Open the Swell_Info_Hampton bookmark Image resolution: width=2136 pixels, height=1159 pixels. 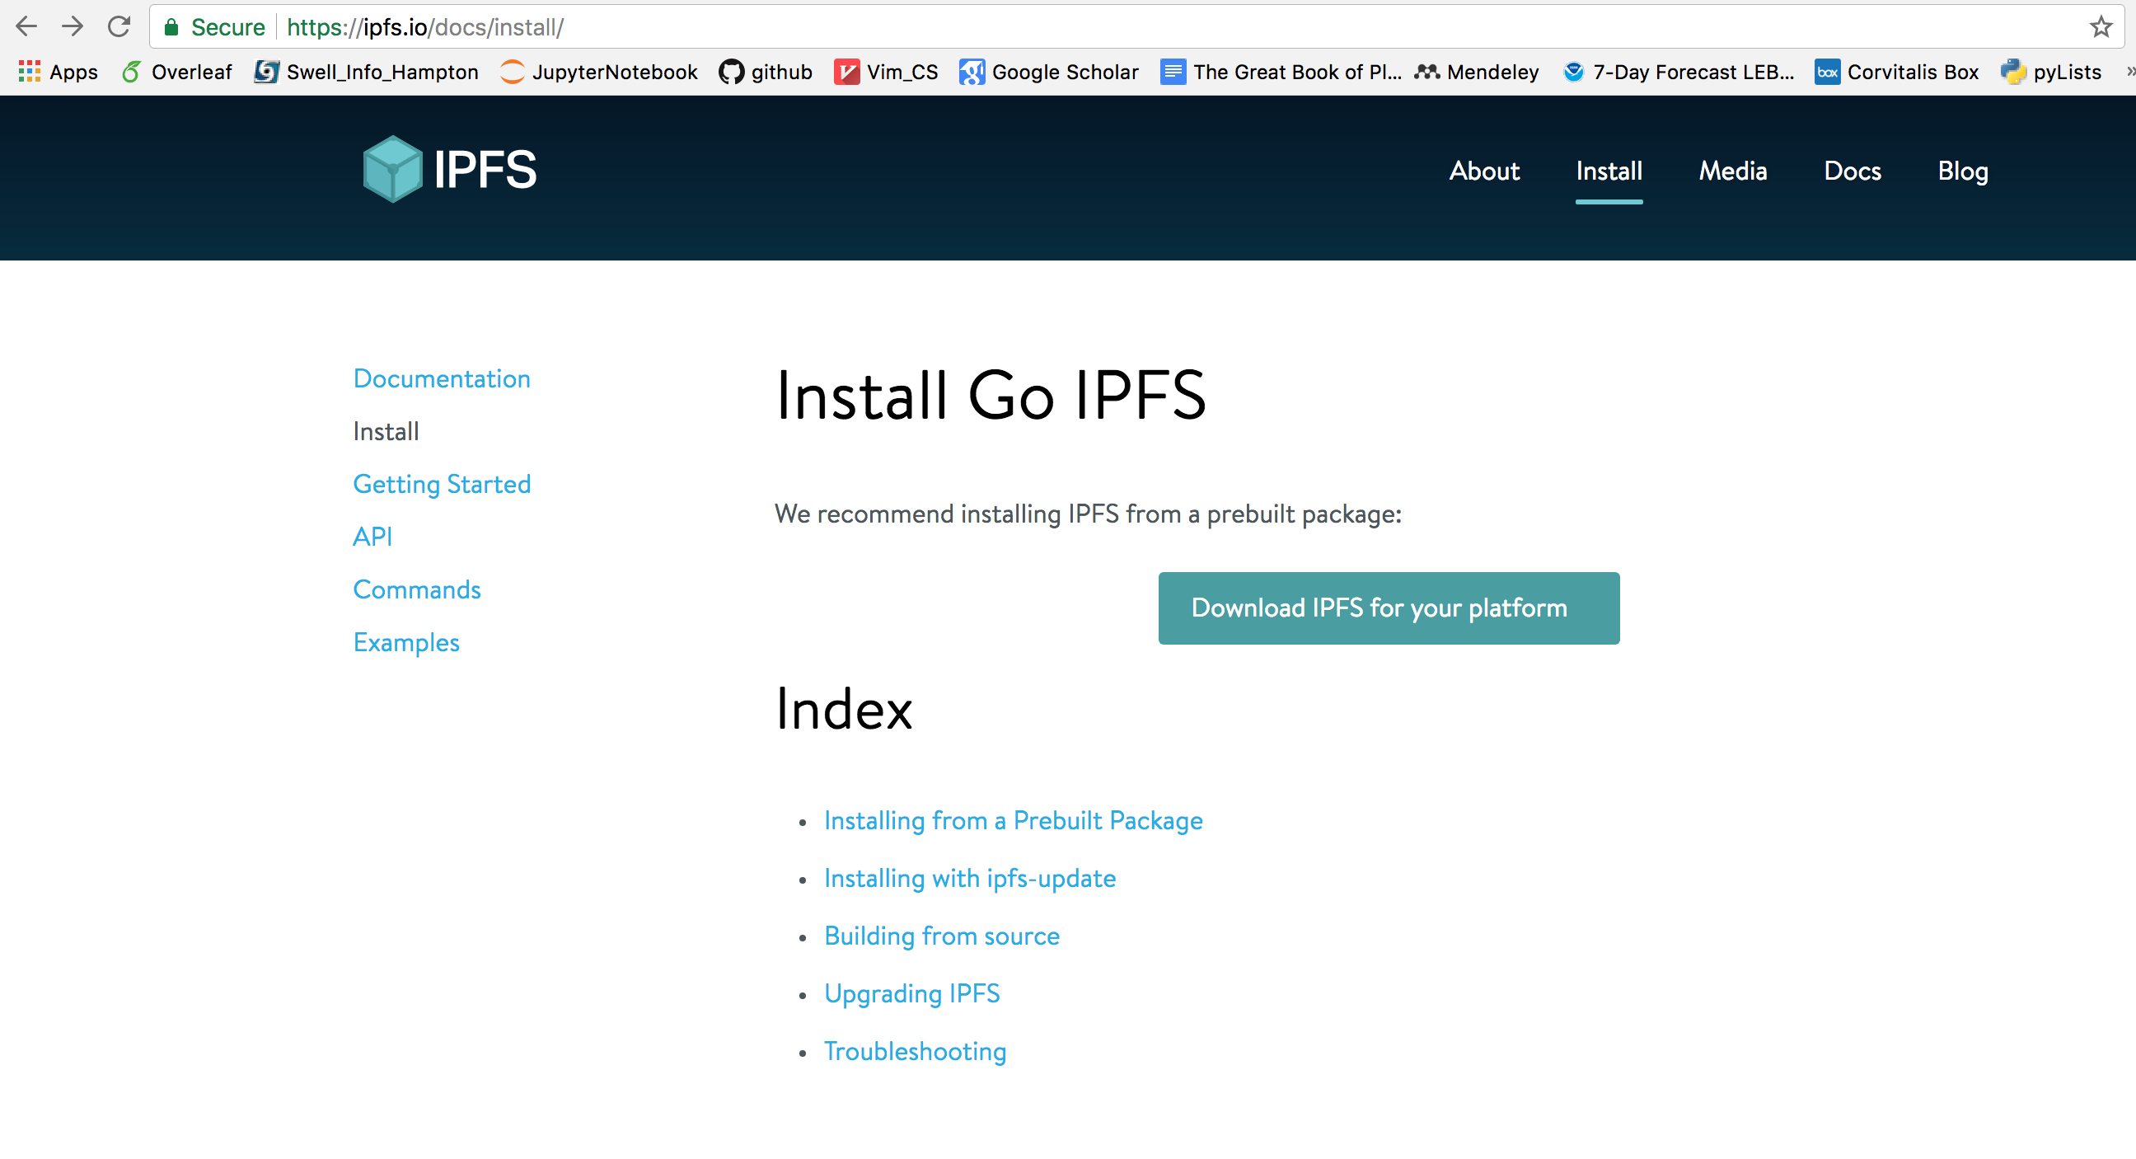click(367, 73)
